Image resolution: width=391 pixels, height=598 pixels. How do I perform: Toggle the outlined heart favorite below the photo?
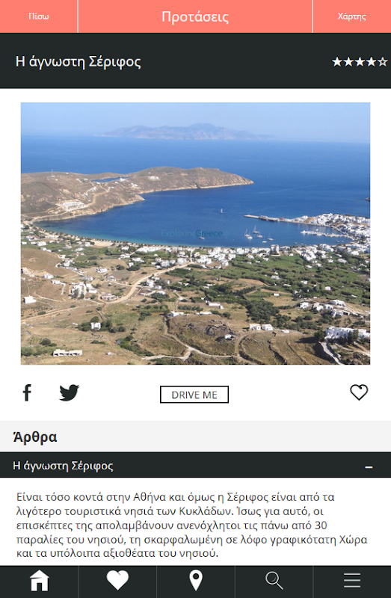coord(359,392)
